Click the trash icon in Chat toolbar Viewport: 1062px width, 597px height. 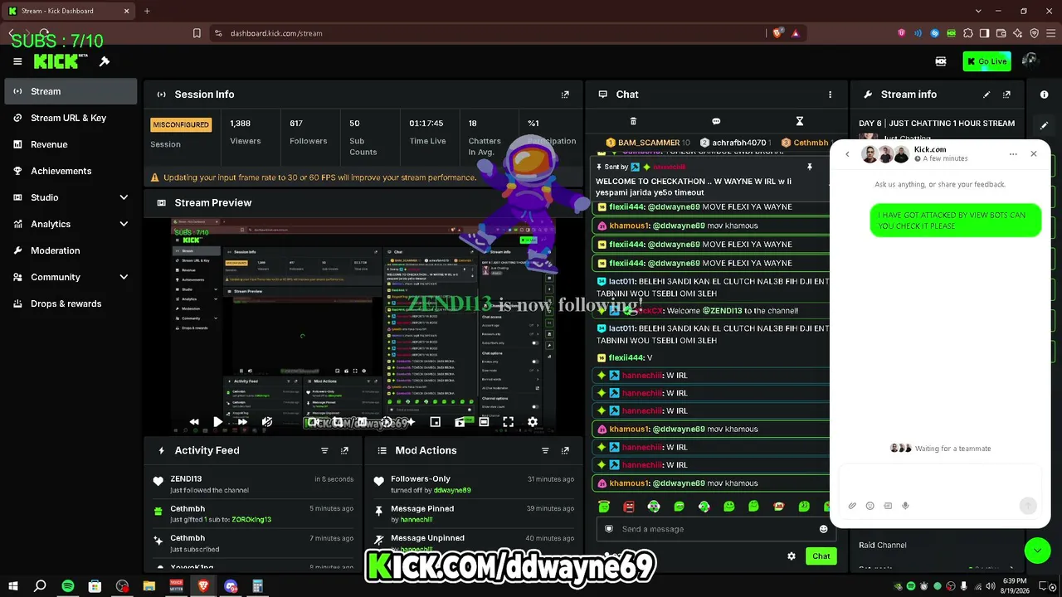click(x=633, y=121)
